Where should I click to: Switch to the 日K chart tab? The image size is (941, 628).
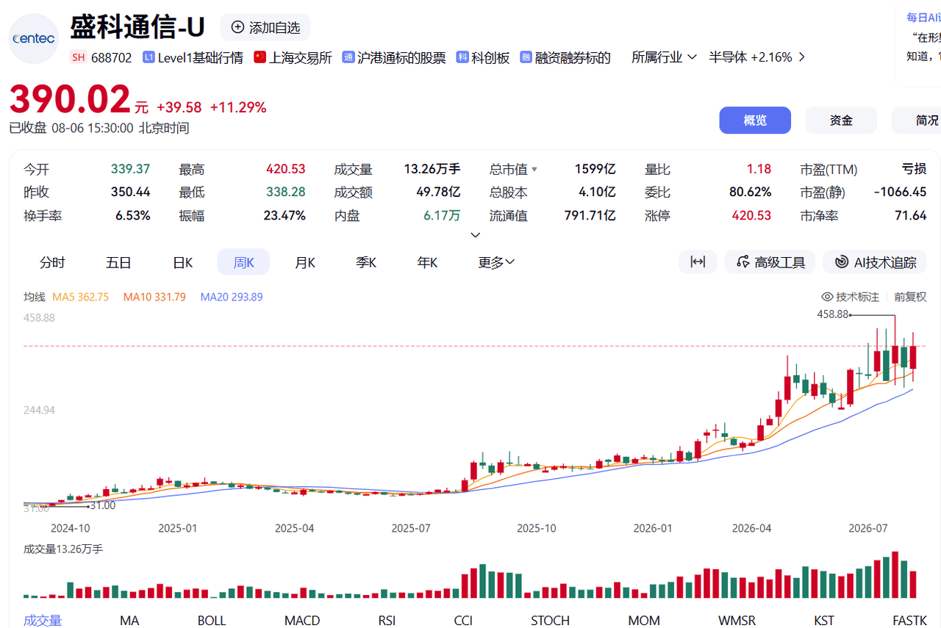click(x=182, y=262)
